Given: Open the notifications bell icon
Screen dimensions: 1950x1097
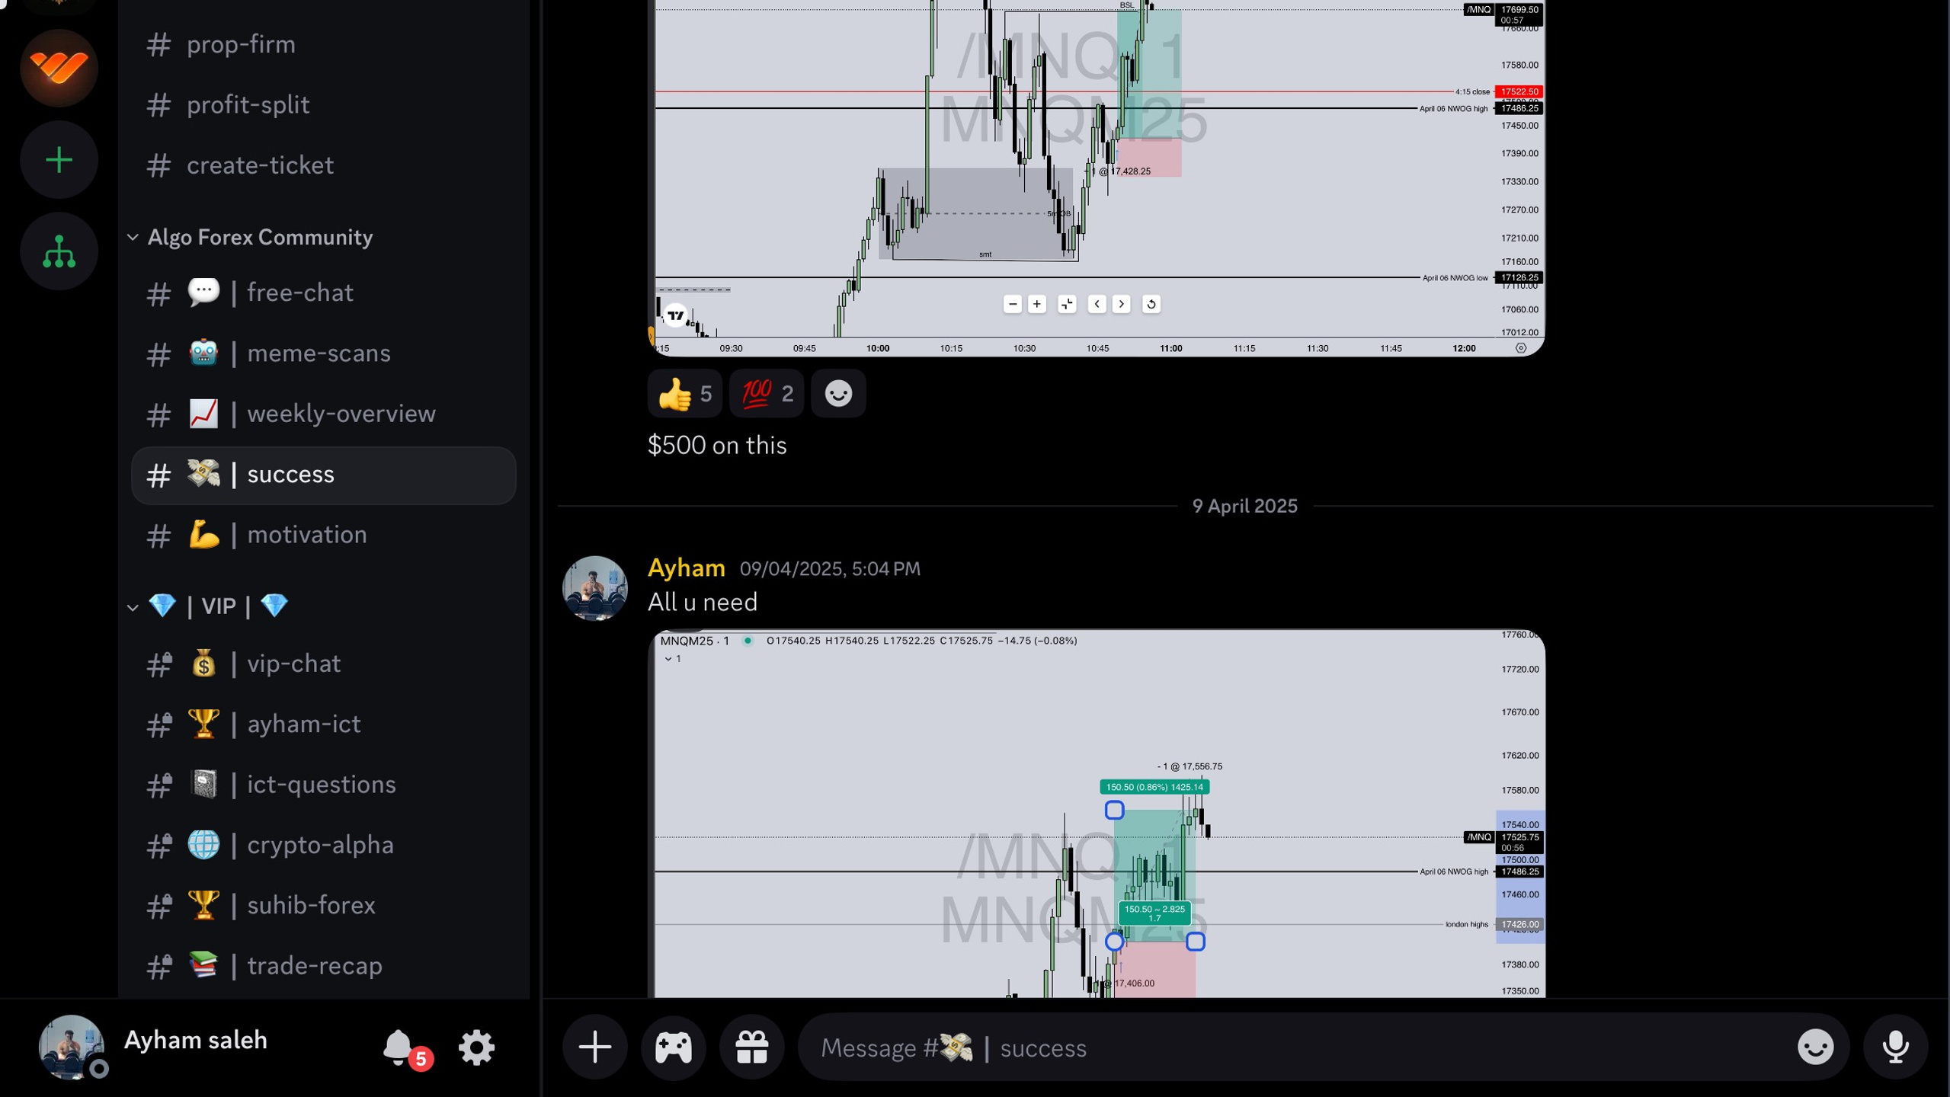Looking at the screenshot, I should click(x=398, y=1047).
